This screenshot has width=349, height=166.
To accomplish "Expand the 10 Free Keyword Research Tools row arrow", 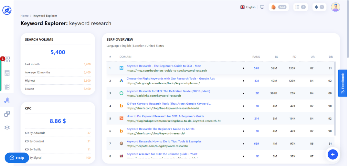I will click(244, 106).
